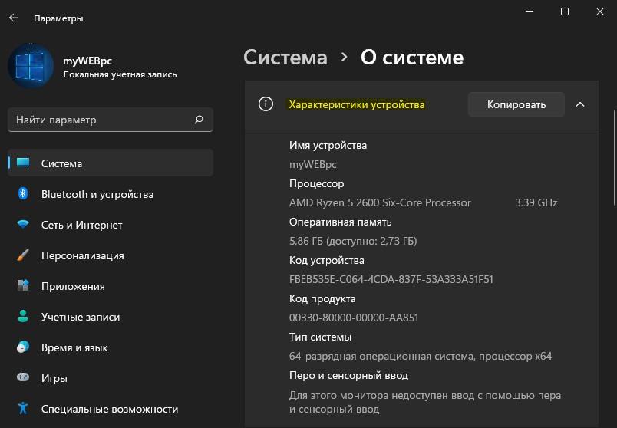Open Сеть и Интернет category
This screenshot has height=428, width=617.
tap(111, 225)
